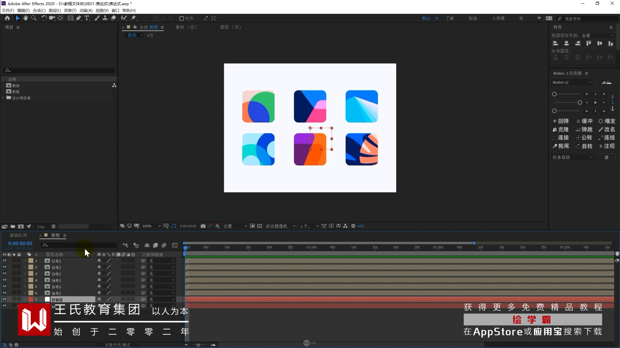The width and height of the screenshot is (620, 348).
Task: Select the Type text tool
Action: [87, 18]
